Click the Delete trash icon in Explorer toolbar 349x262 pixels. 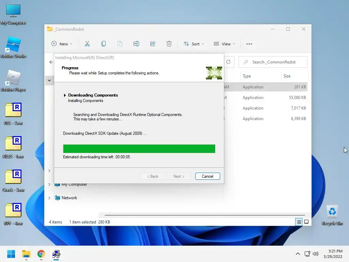(169, 44)
